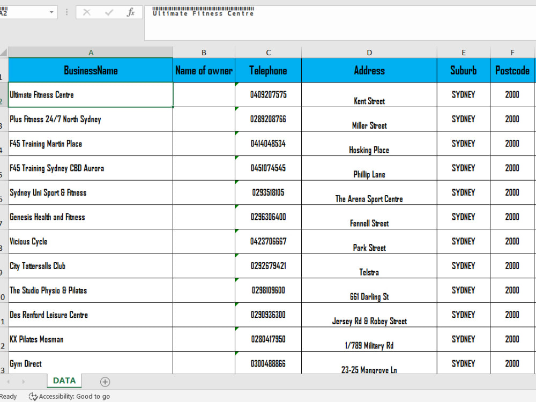Select cell F45 Training Martin Place

(91, 144)
